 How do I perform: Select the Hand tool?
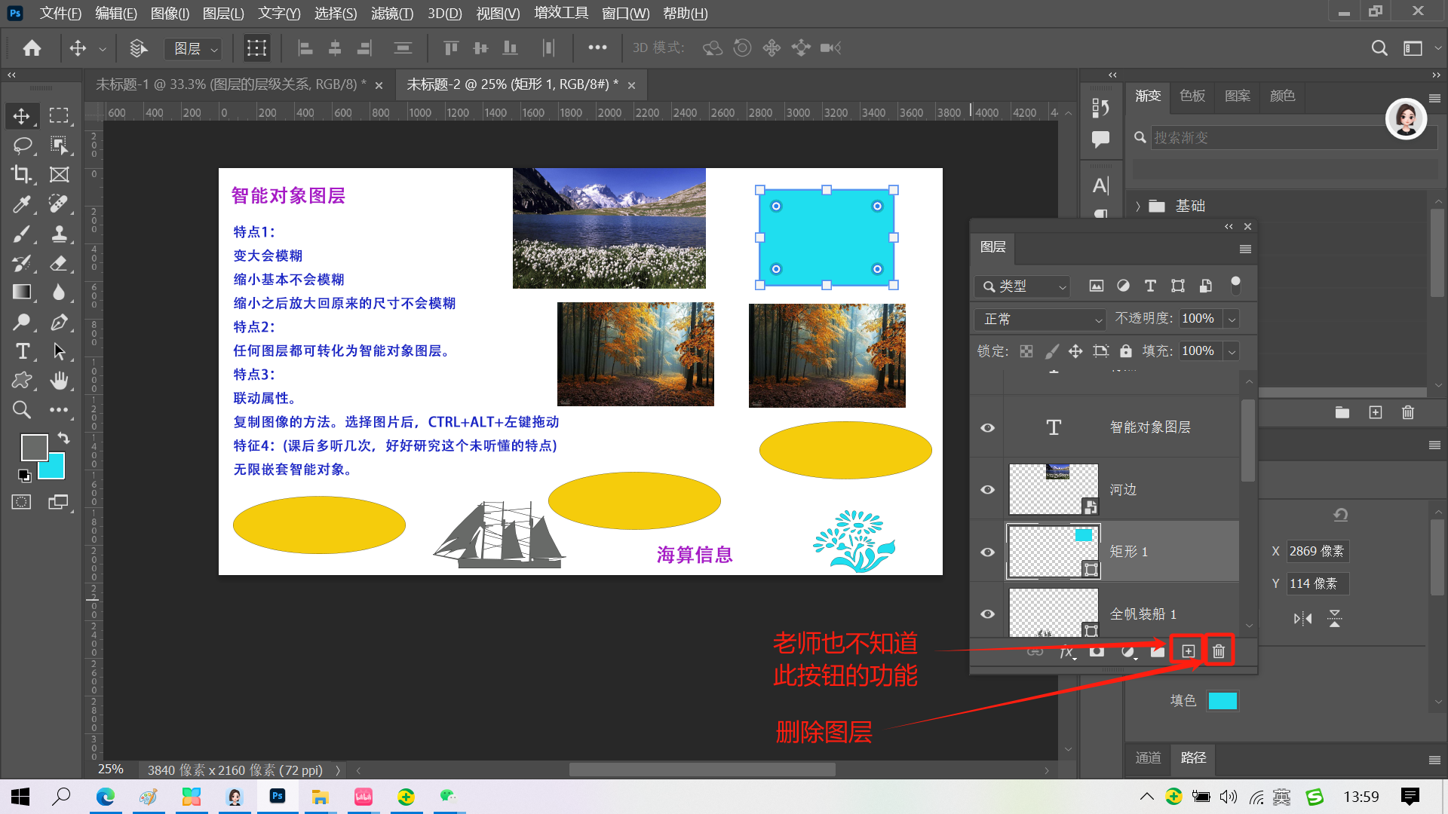click(59, 381)
